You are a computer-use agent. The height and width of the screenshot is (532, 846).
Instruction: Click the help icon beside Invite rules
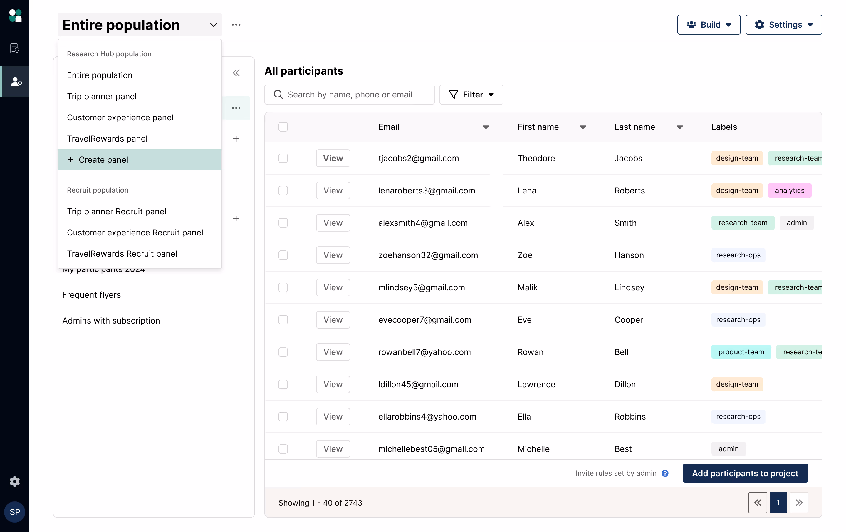665,473
